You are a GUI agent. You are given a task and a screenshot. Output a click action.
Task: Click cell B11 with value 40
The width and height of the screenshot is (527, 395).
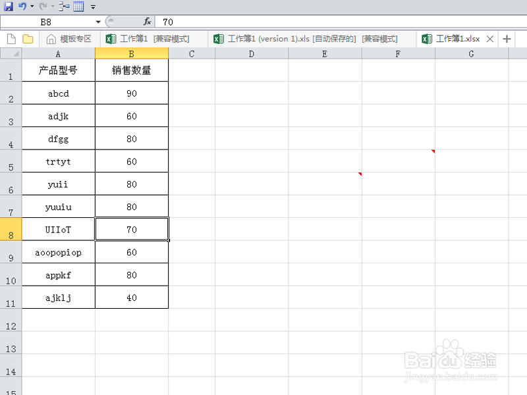pos(132,298)
